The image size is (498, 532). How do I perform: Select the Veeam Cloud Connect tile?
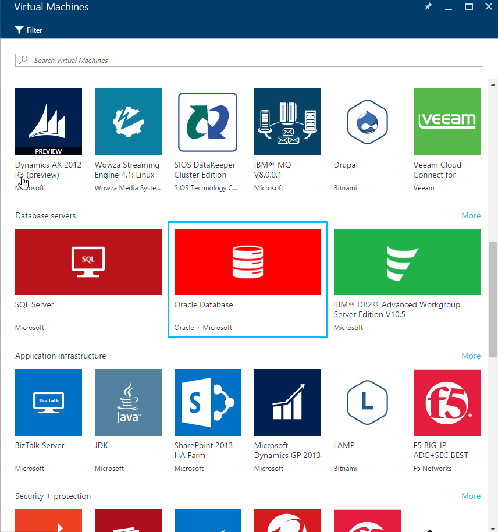pyautogui.click(x=447, y=122)
